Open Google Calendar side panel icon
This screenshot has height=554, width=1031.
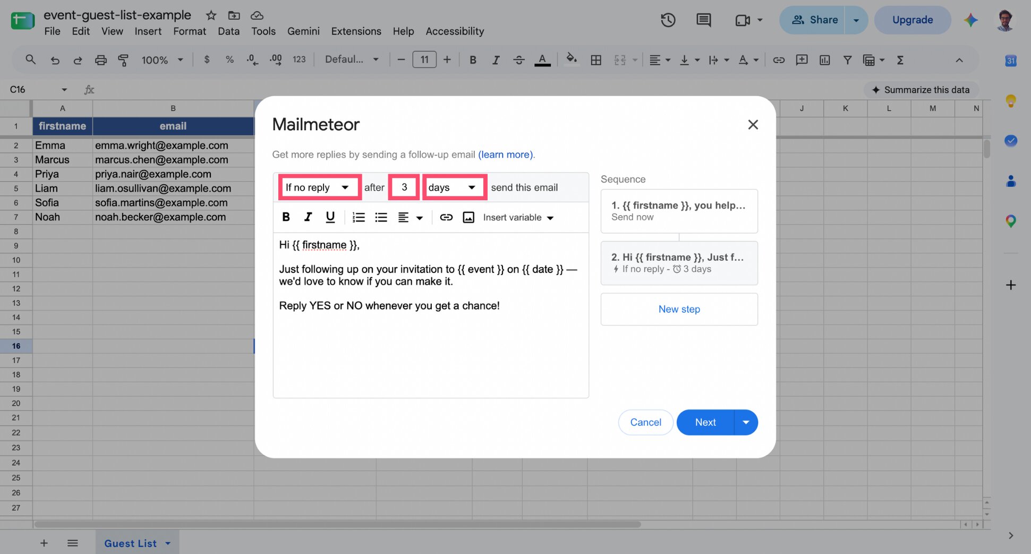pyautogui.click(x=1011, y=61)
